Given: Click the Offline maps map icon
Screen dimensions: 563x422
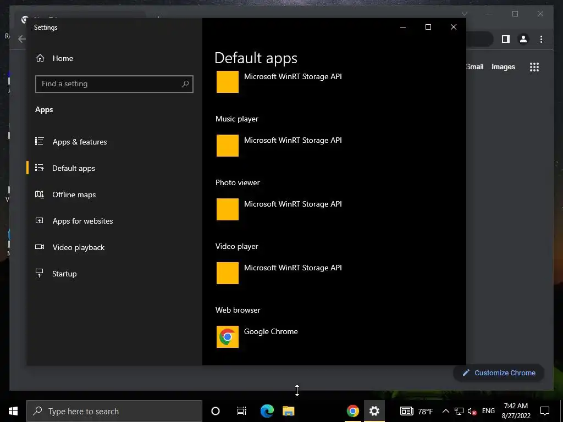Looking at the screenshot, I should [40, 194].
